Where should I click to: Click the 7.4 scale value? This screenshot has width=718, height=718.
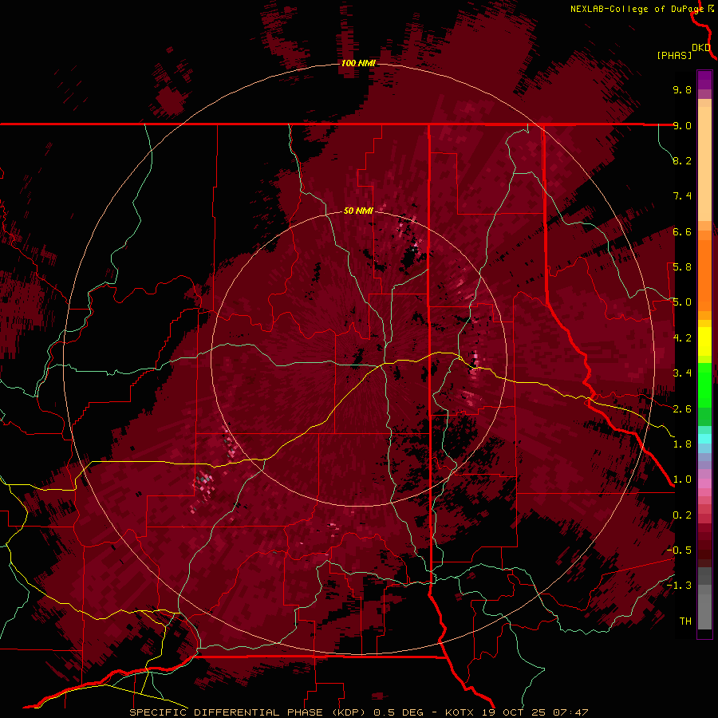[682, 196]
